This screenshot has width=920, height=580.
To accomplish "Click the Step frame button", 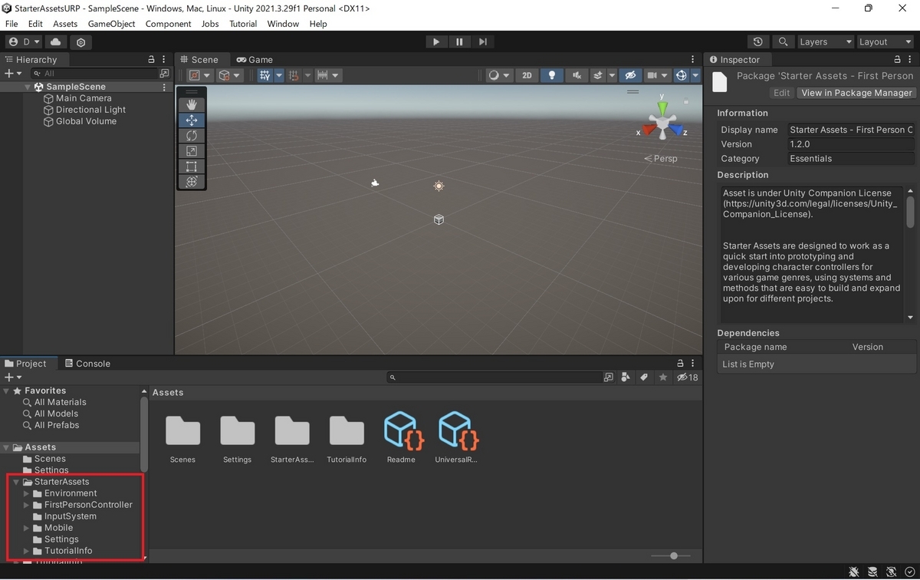I will pos(481,41).
